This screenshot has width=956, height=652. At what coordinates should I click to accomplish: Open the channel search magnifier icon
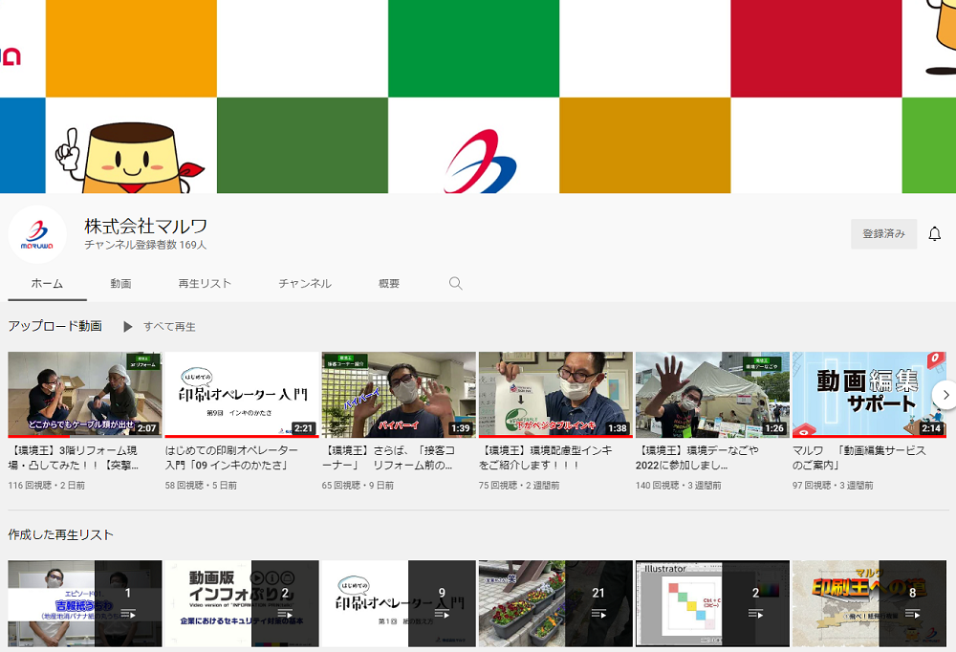pyautogui.click(x=455, y=283)
